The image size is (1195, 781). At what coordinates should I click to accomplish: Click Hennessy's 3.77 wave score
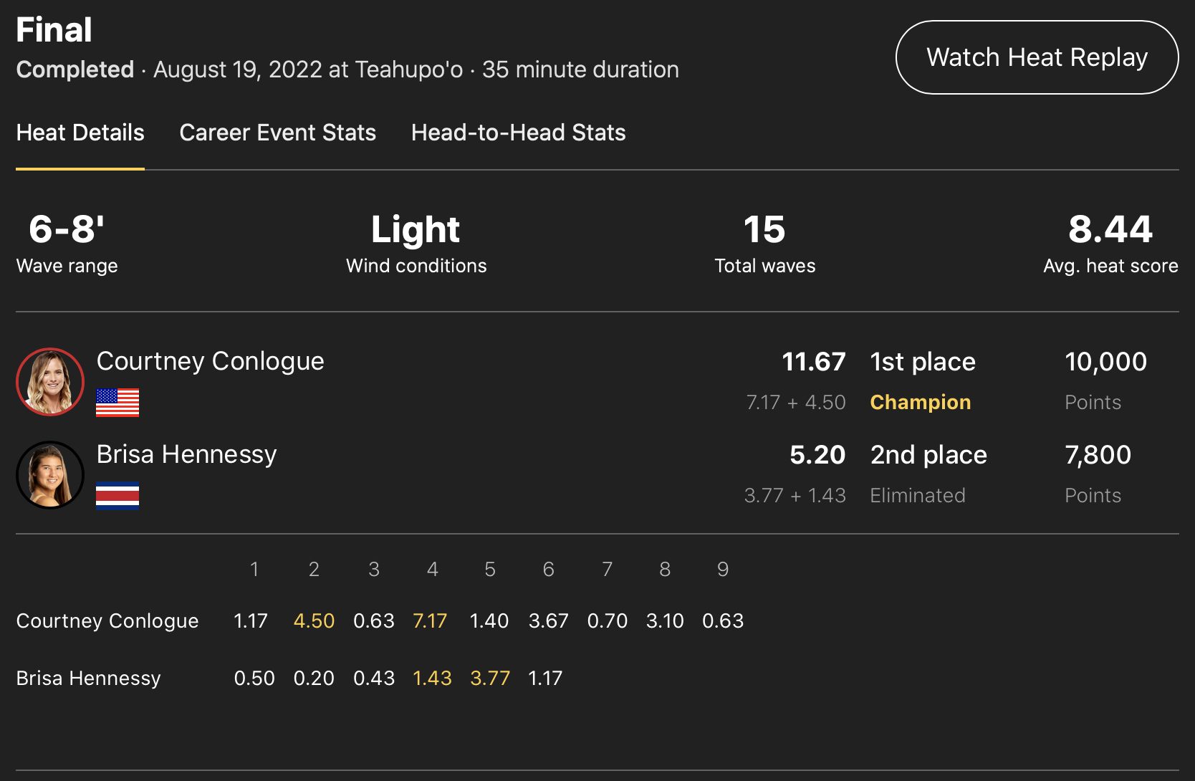click(490, 678)
